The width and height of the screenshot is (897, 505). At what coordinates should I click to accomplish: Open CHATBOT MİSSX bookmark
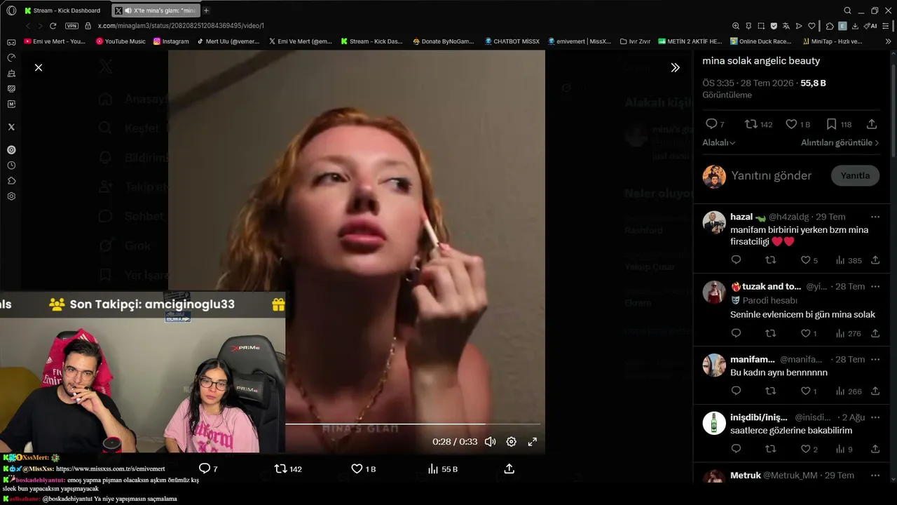tap(512, 41)
